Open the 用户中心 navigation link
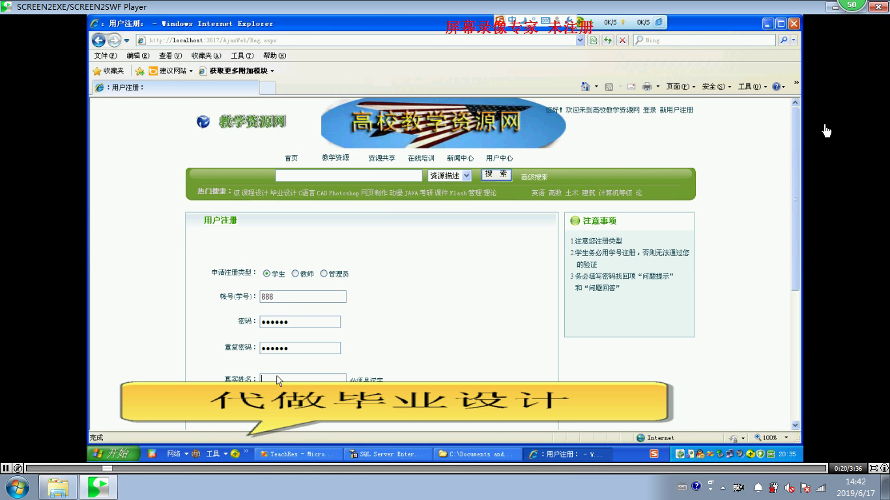890x500 pixels. click(x=499, y=158)
